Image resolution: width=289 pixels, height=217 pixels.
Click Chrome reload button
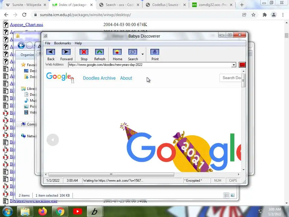24,15
